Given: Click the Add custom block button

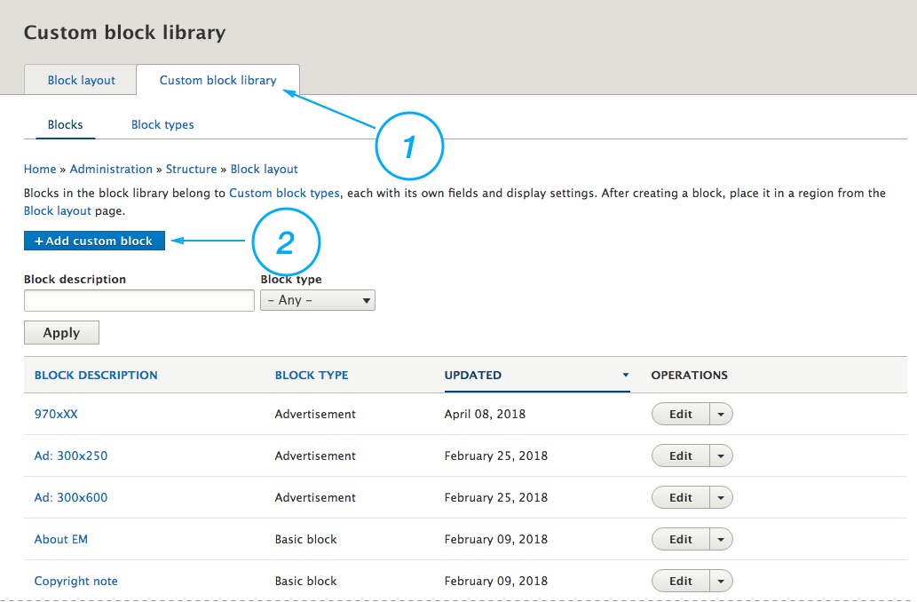Looking at the screenshot, I should click(x=94, y=241).
